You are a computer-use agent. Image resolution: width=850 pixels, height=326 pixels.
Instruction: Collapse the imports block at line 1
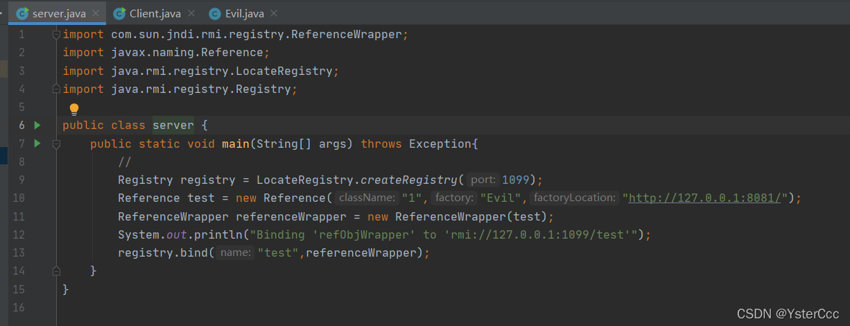(56, 35)
